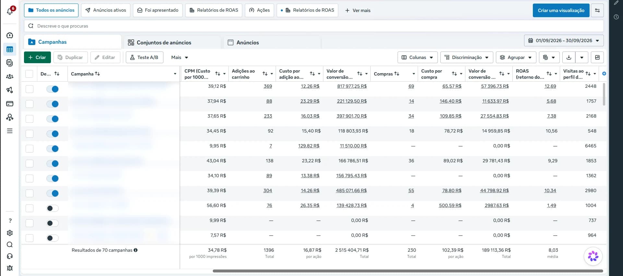
Task: Open the view filter settings icon
Action: pos(597,10)
